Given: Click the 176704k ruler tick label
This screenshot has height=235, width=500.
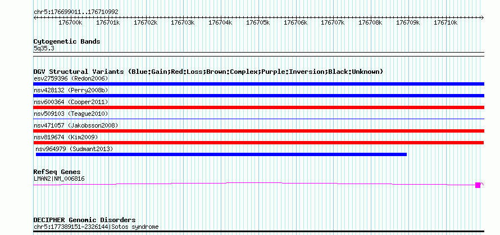Looking at the screenshot, I should coord(221,23).
